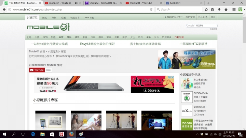Click the Hitachi event announcement link
Screen dimensions: 246x138
click(x=70, y=56)
